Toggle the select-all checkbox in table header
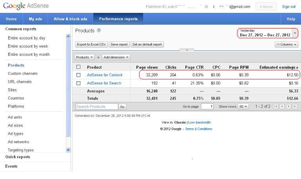301x179 pixels. pyautogui.click(x=78, y=67)
